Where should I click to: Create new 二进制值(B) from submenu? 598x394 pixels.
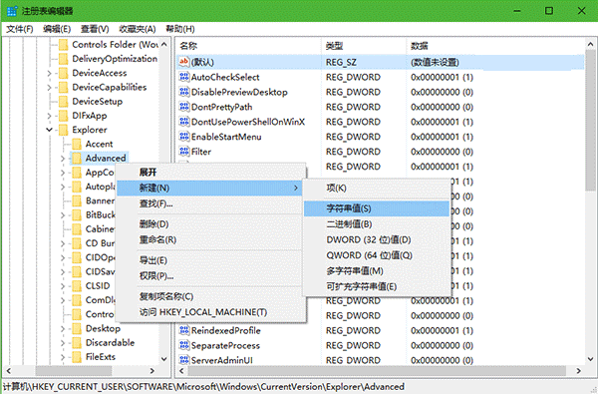[x=377, y=224]
